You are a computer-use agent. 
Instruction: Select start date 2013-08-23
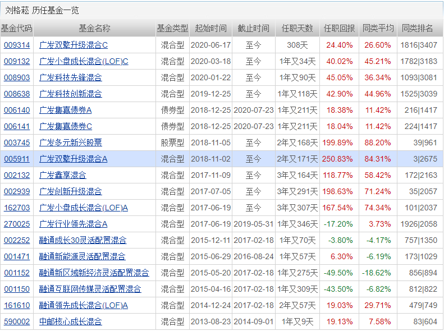coord(210,321)
